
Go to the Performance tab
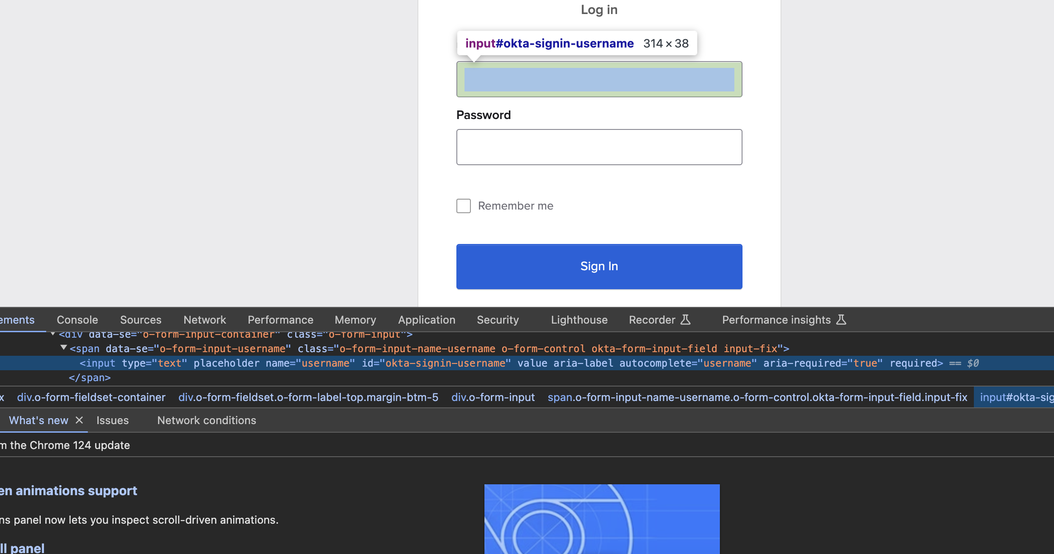280,320
